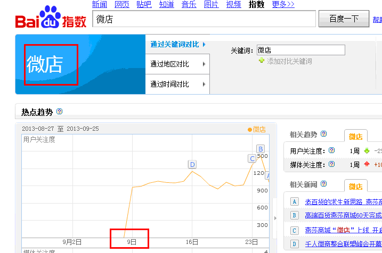Focus main search box containing 微店
The width and height of the screenshot is (382, 253).
[x=204, y=19]
